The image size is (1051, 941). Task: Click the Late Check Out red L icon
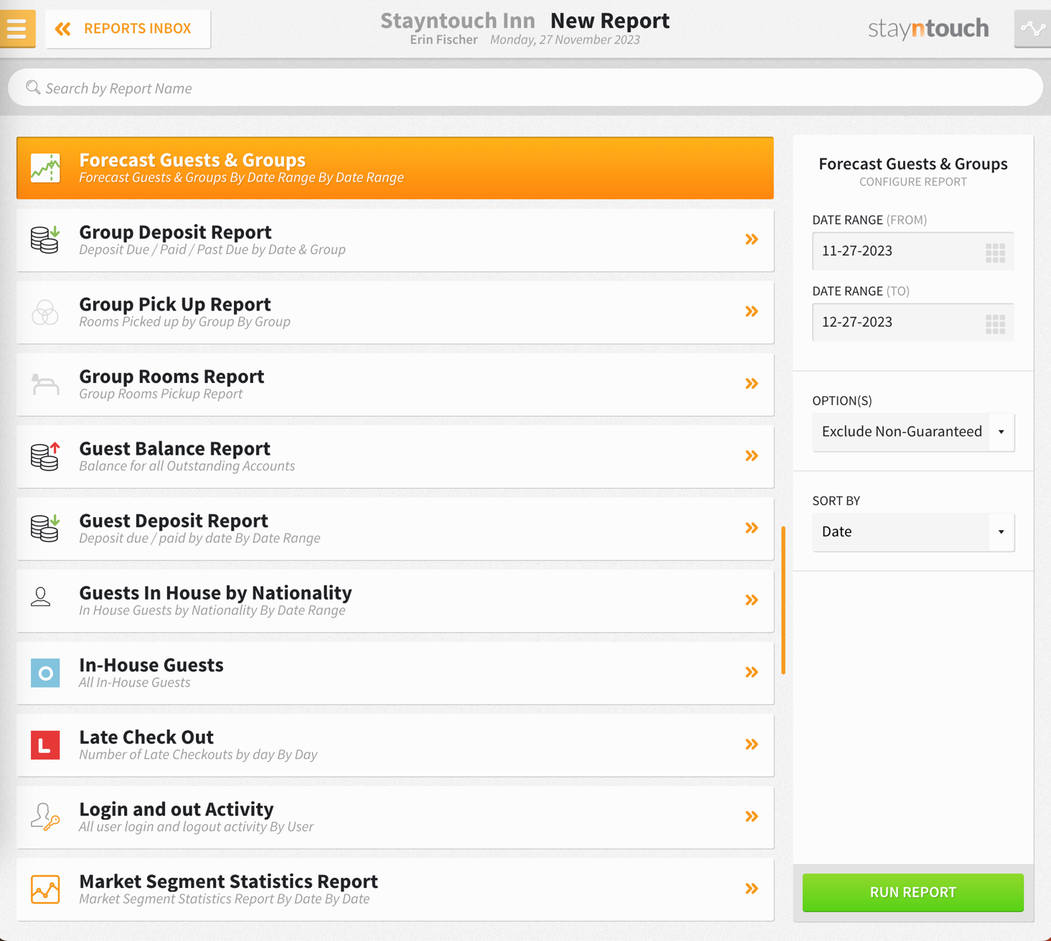[x=45, y=745]
